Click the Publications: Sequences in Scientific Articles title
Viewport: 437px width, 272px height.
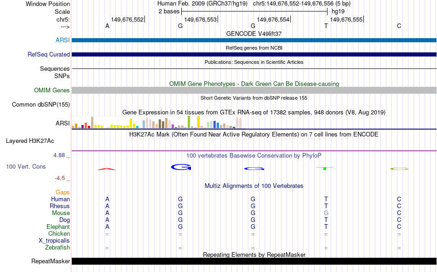pos(254,62)
